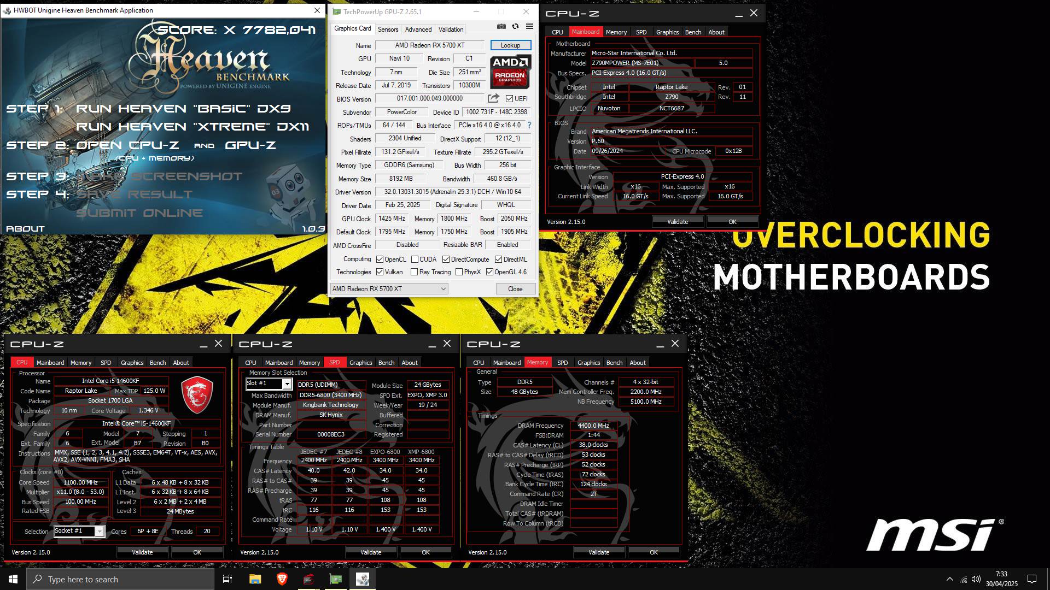Screen dimensions: 1050x590
Task: Click the GPU-Z Graphics Card tab
Action: (352, 28)
